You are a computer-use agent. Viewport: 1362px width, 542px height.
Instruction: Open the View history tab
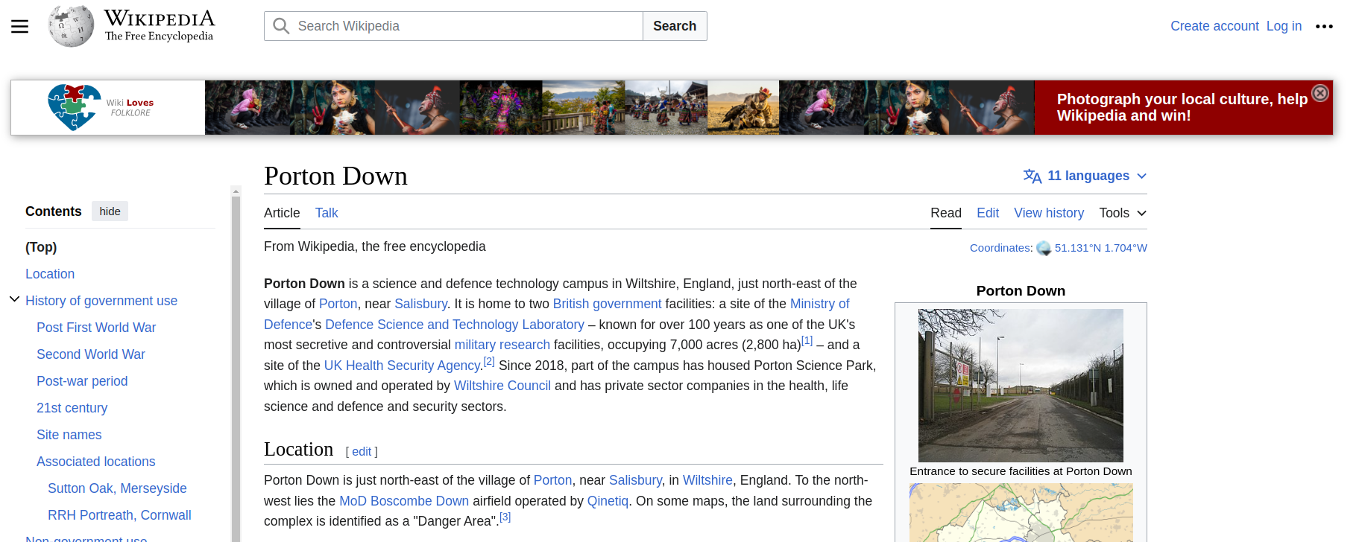pos(1048,213)
